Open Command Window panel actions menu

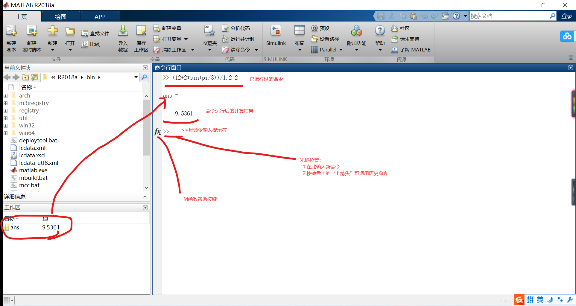[x=571, y=68]
